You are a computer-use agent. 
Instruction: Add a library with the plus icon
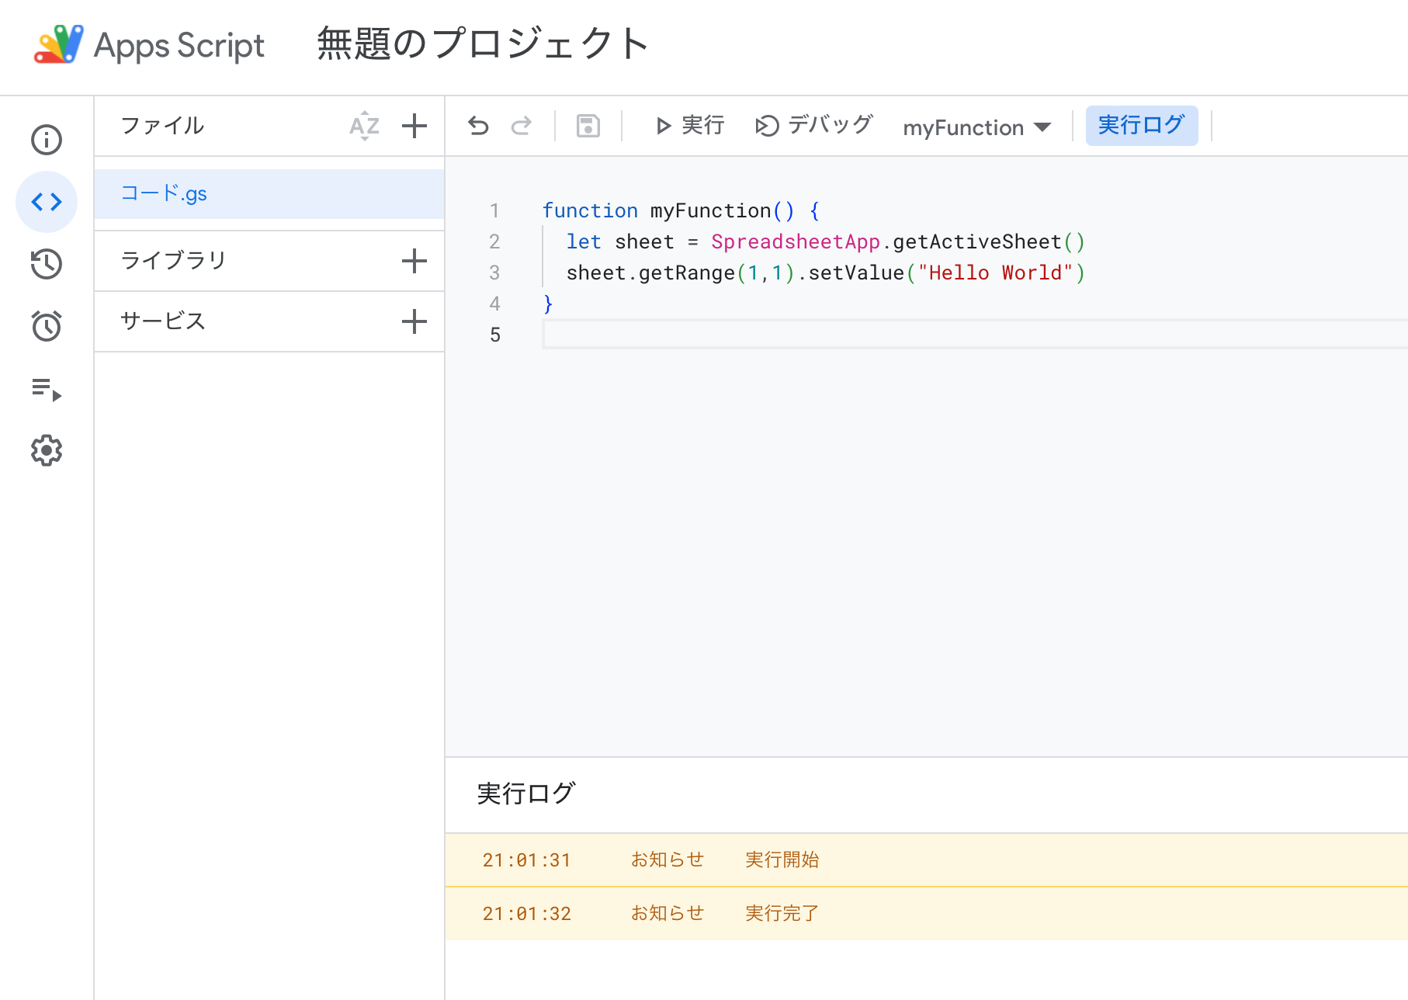(x=414, y=261)
